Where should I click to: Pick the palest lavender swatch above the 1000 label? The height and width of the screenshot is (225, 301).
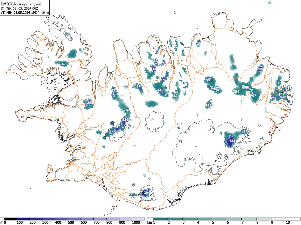(x=138, y=219)
